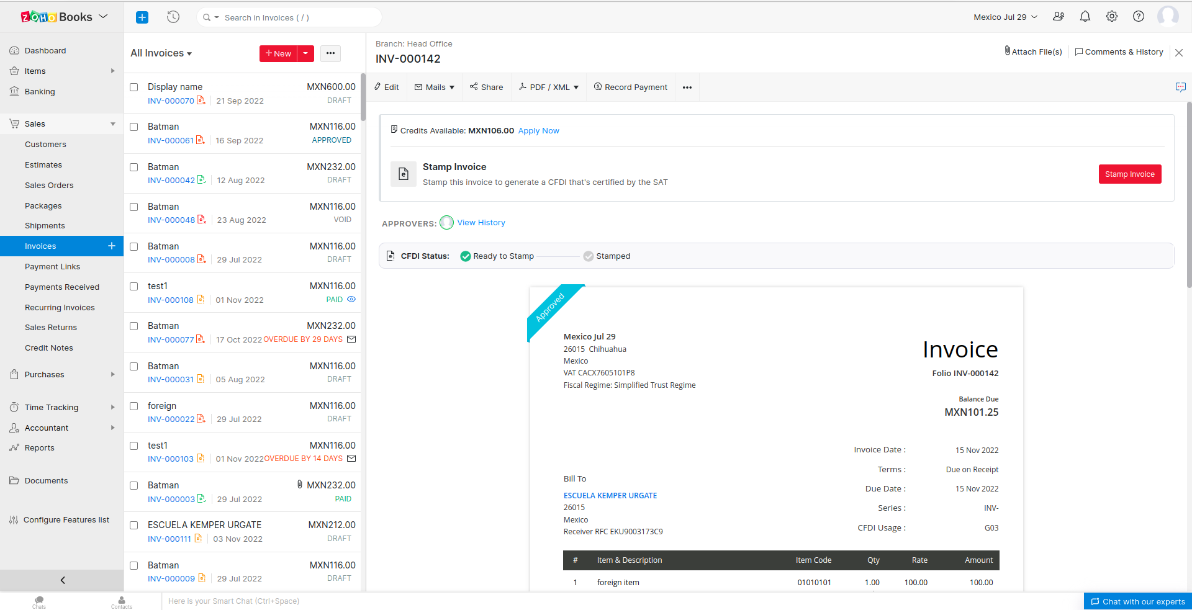Expand the All Invoices filter dropdown

pyautogui.click(x=161, y=53)
